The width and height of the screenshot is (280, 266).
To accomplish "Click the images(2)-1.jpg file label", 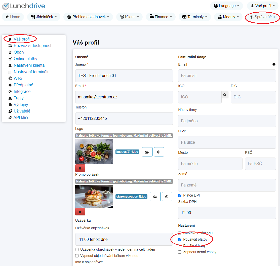I will (127, 152).
